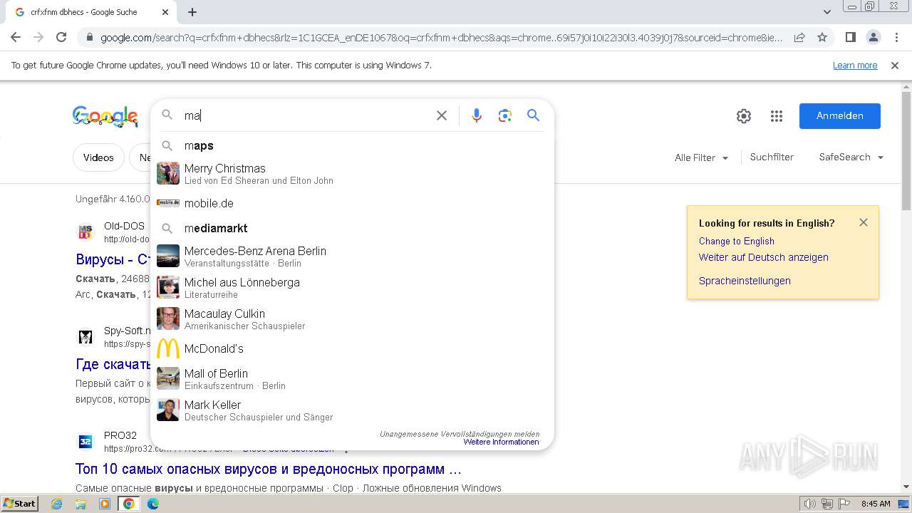Click the Google logo
The width and height of the screenshot is (912, 513).
pos(105,116)
